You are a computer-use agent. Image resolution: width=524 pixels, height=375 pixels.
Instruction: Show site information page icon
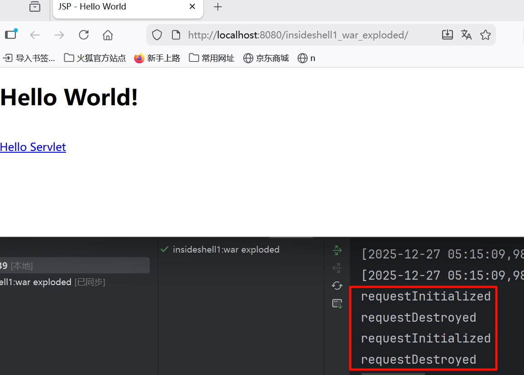click(x=176, y=35)
